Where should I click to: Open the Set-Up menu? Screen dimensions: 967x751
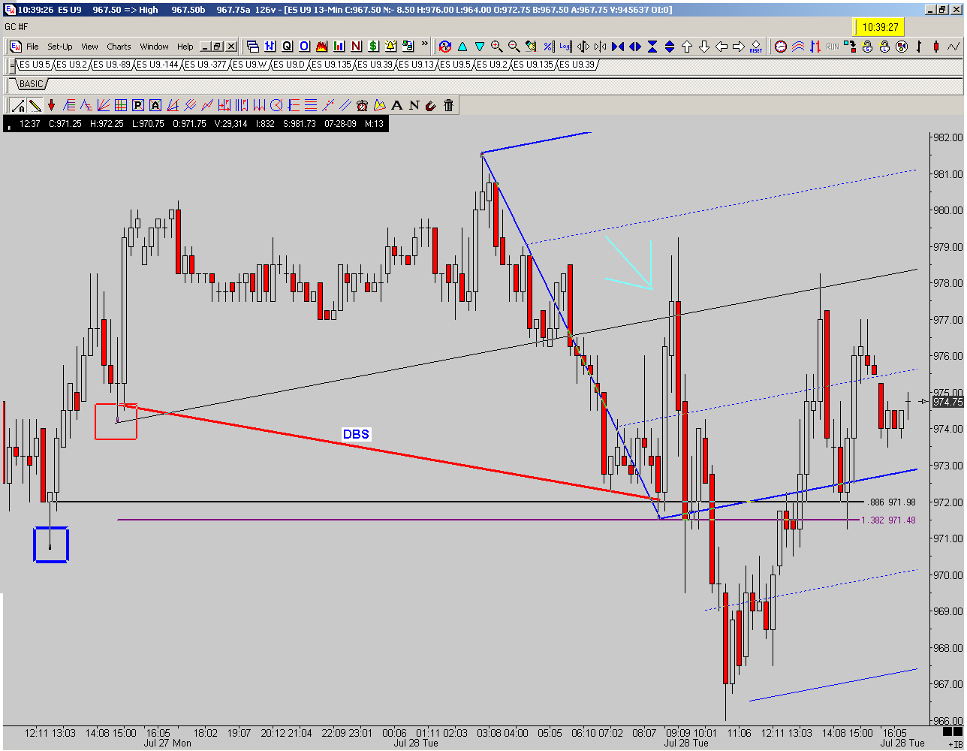coord(60,47)
